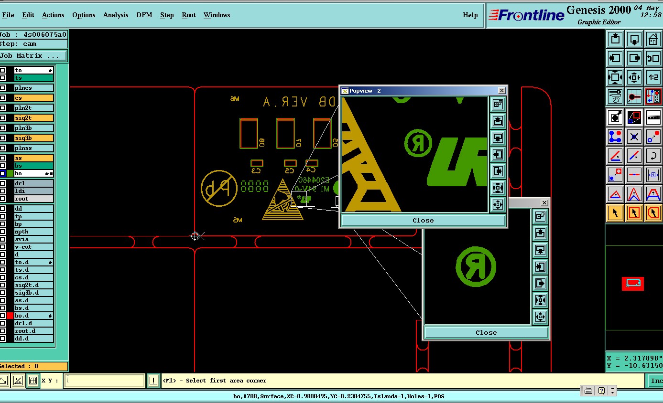Pan right in the lower popview window
Screen dimensions: 663x403
(x=540, y=283)
